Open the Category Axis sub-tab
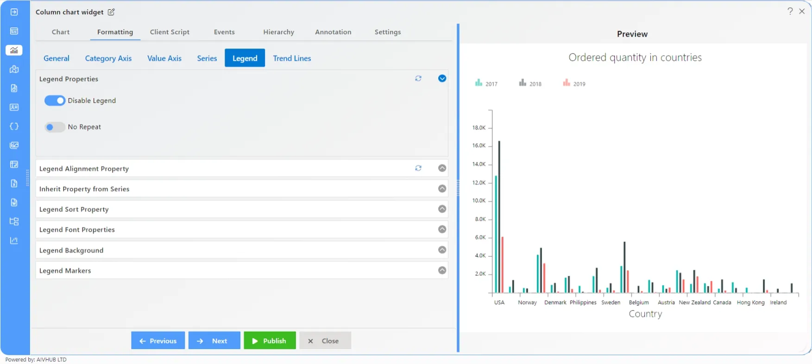This screenshot has height=364, width=812. pyautogui.click(x=108, y=58)
